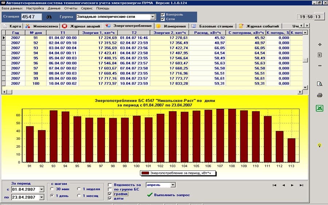Click table horizontal scrollbar left arrow
Image resolution: width=328 pixels, height=205 pixels.
coord(4,92)
